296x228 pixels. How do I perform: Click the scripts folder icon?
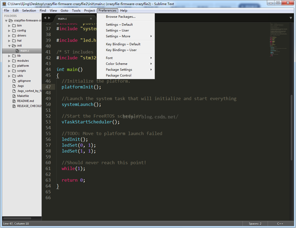tap(14, 71)
